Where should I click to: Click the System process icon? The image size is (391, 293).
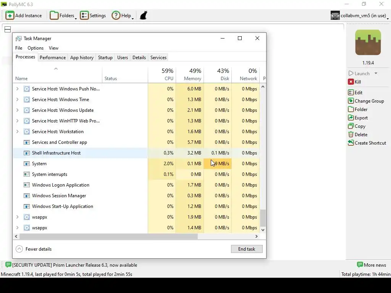[x=27, y=164]
